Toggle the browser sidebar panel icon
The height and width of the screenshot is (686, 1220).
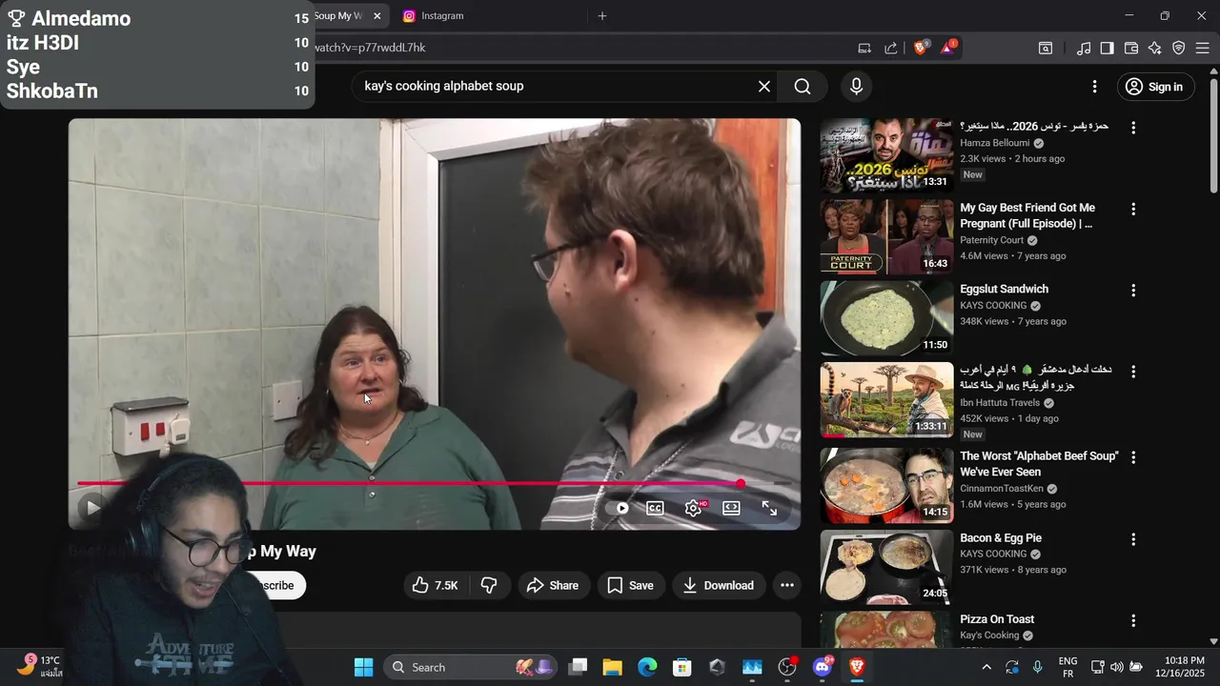tap(1107, 48)
